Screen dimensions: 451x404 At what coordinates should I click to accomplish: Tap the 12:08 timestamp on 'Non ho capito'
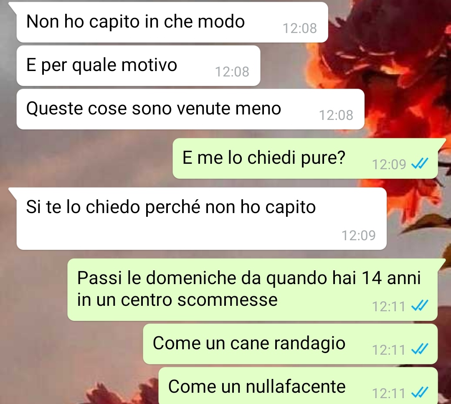pyautogui.click(x=300, y=28)
